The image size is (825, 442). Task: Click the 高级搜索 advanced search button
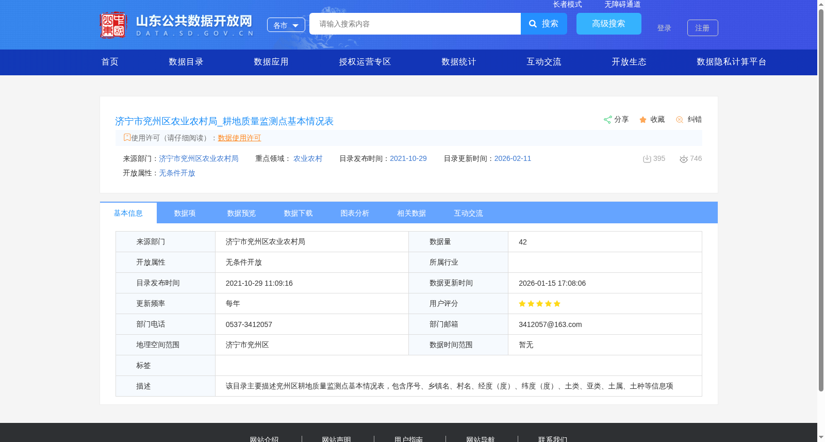(x=609, y=24)
